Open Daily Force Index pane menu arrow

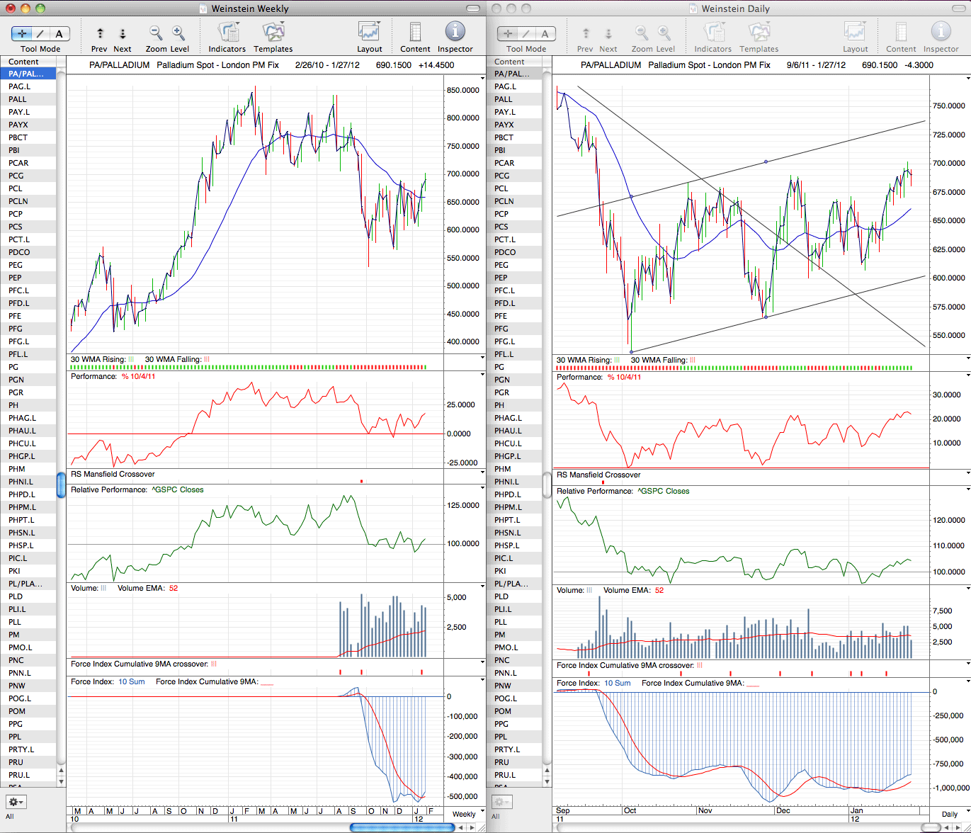(x=968, y=682)
